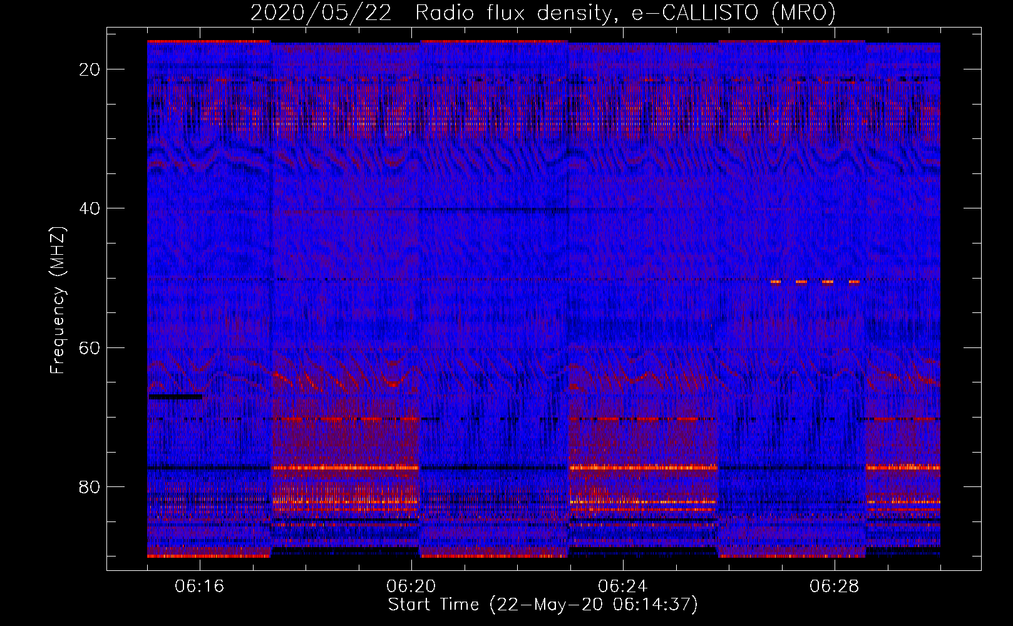Viewport: 1013px width, 626px height.
Task: Click the date '2020/05/22' in the title
Action: (x=321, y=13)
